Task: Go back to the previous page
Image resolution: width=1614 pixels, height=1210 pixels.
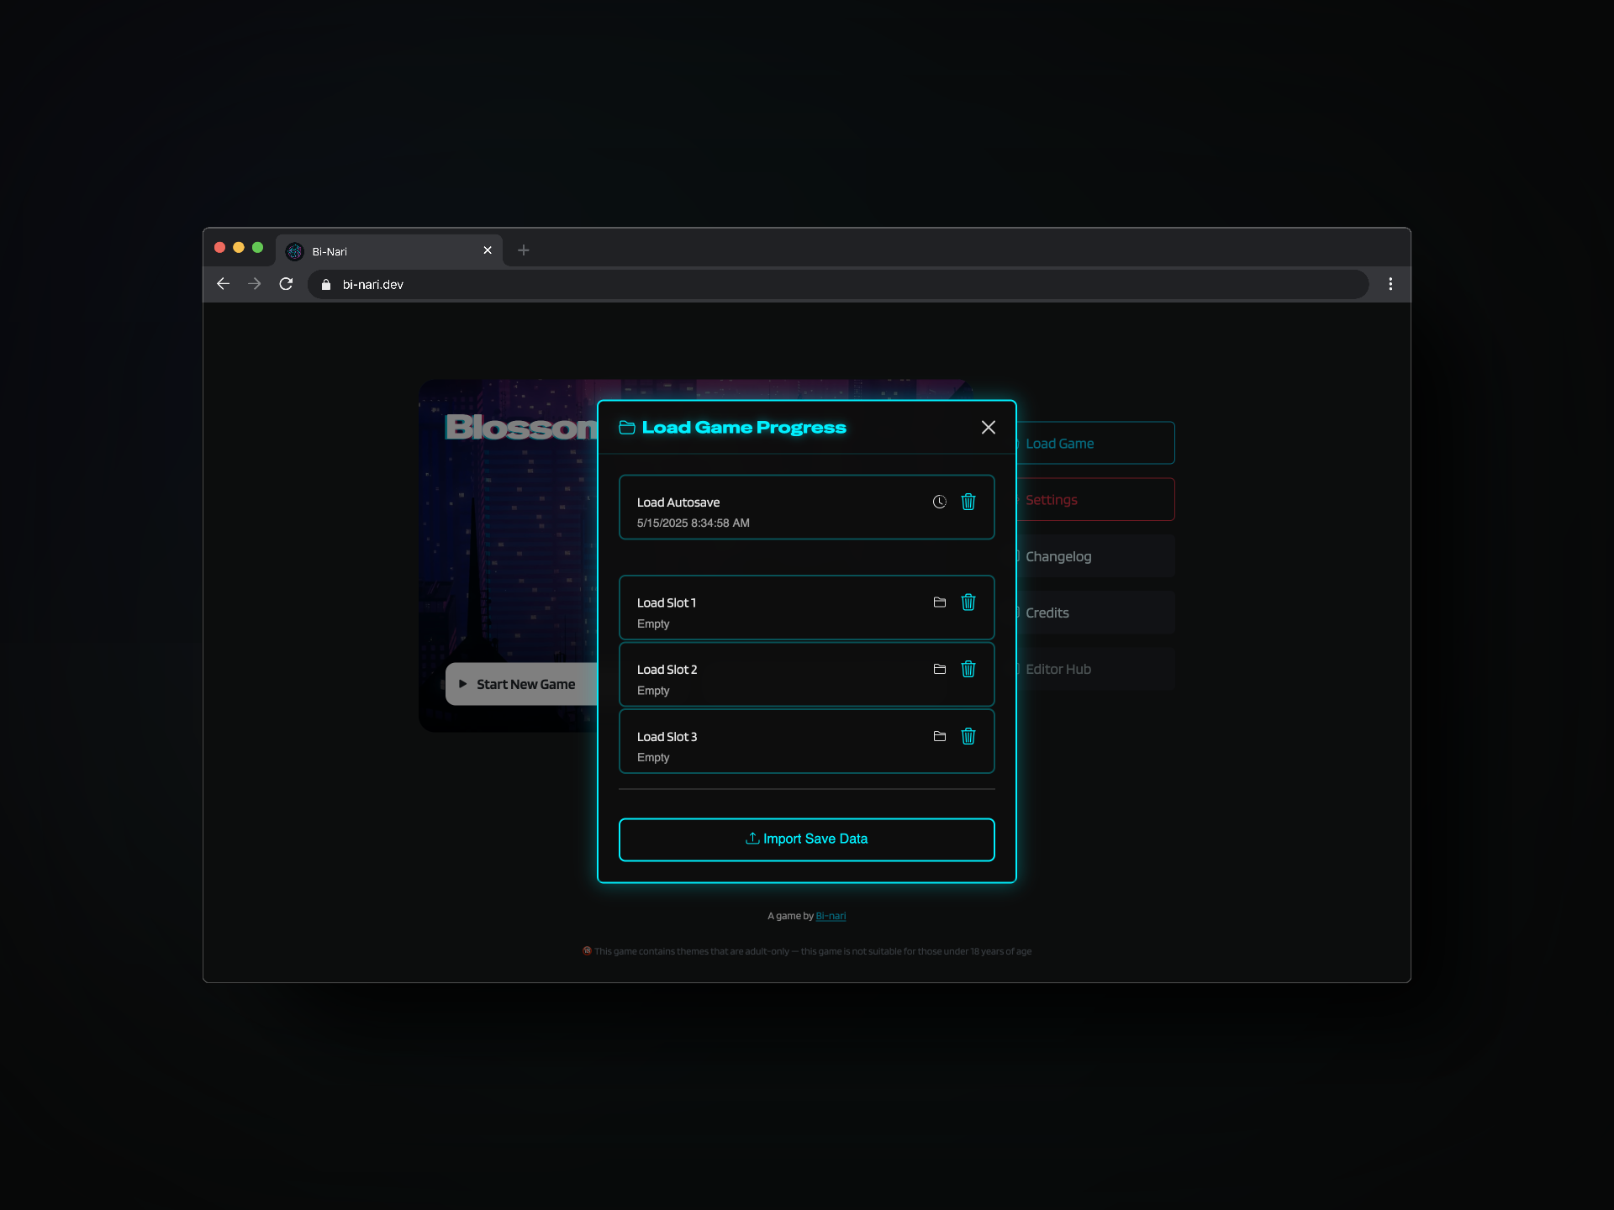Action: pyautogui.click(x=223, y=284)
